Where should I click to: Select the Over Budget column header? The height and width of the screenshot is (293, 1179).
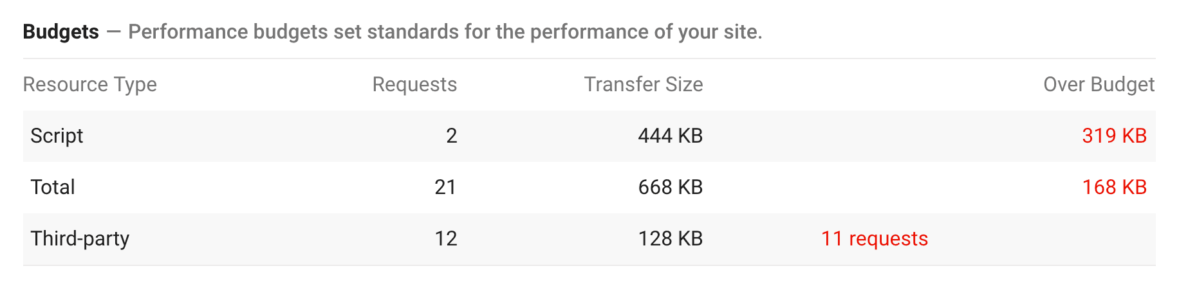(x=1099, y=84)
